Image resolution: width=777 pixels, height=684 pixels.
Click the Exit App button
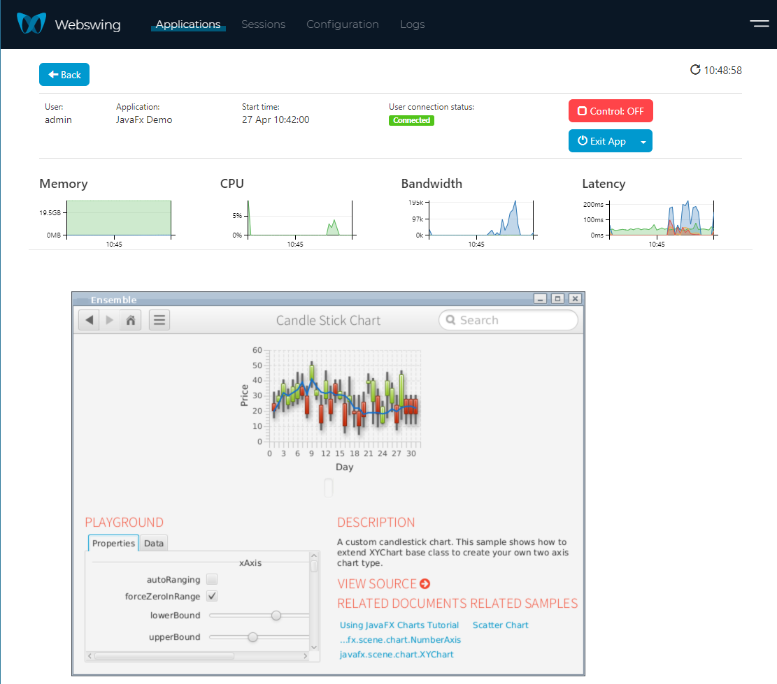tap(601, 141)
